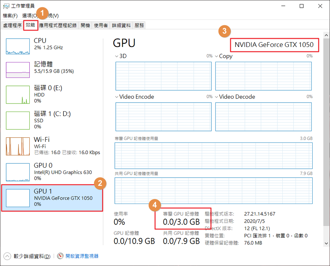Viewport: 330px width, 266px height.
Task: Click the 3D usage graph
Action: (163, 76)
